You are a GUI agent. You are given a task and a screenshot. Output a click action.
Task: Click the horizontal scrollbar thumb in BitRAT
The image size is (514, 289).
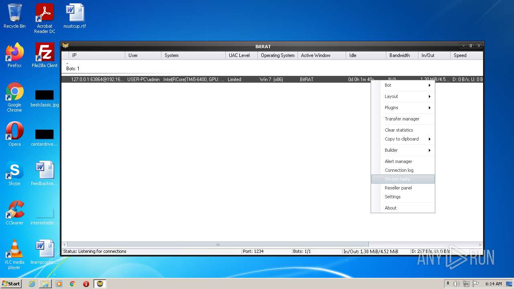point(218,244)
